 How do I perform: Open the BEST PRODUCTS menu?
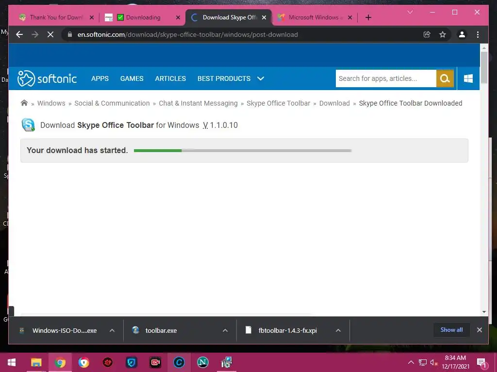tap(224, 78)
